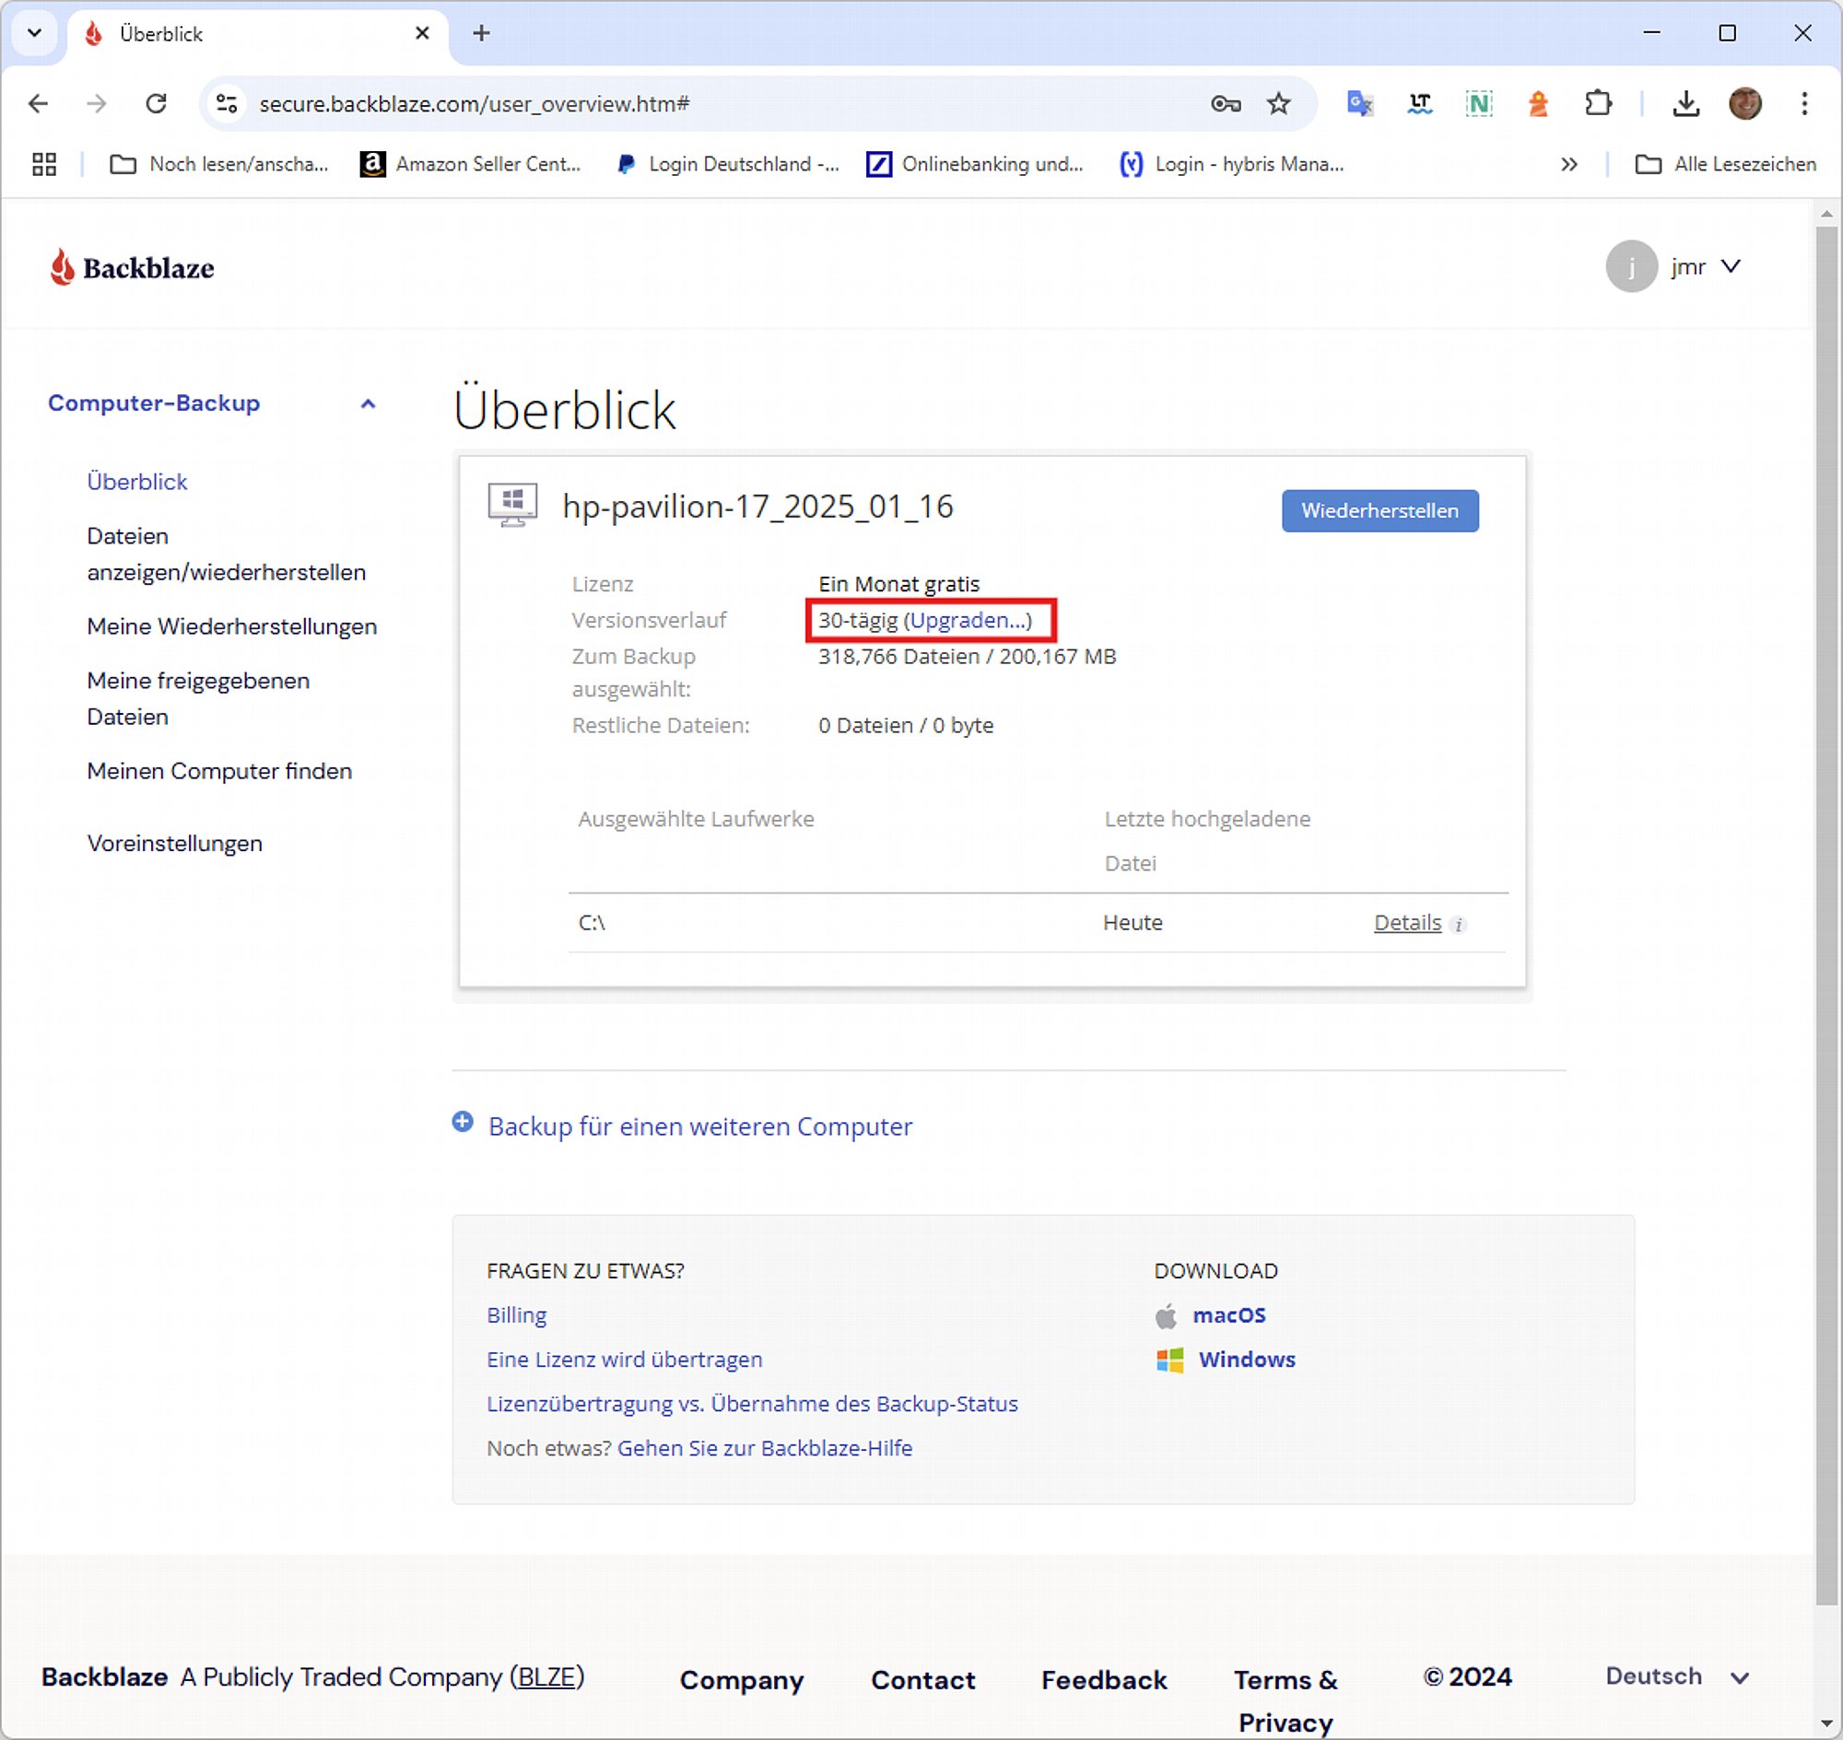Open the Chrome profile avatar
Image resolution: width=1843 pixels, height=1740 pixels.
point(1745,103)
